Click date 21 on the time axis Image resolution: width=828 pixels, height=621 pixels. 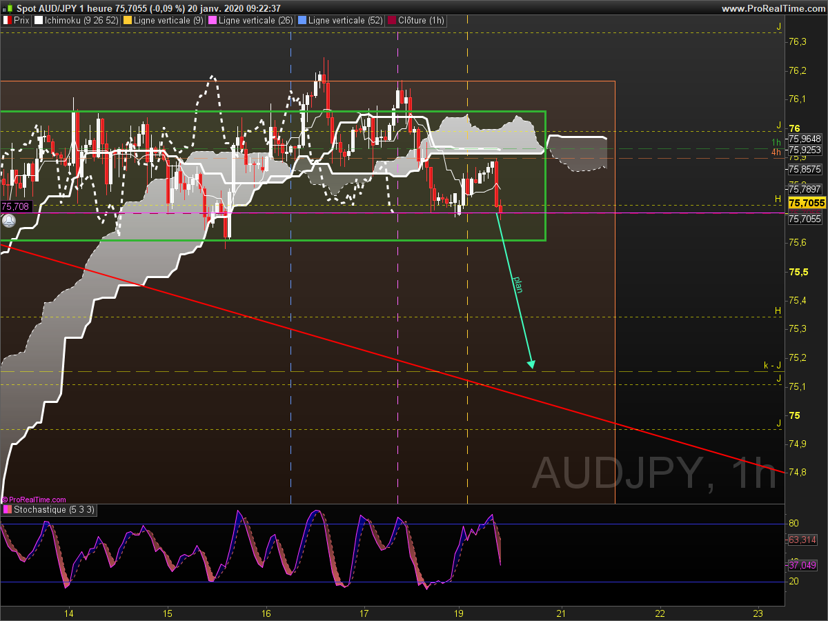[561, 613]
